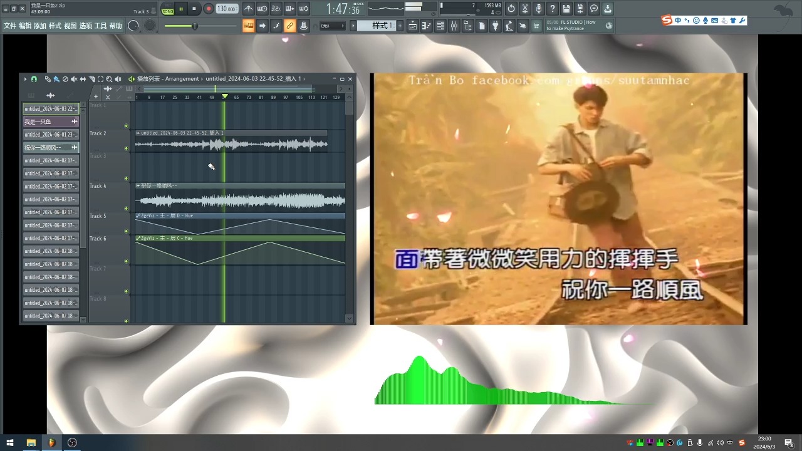Select the pencil draw tool in playlist
This screenshot has height=451, width=802.
coord(48,79)
